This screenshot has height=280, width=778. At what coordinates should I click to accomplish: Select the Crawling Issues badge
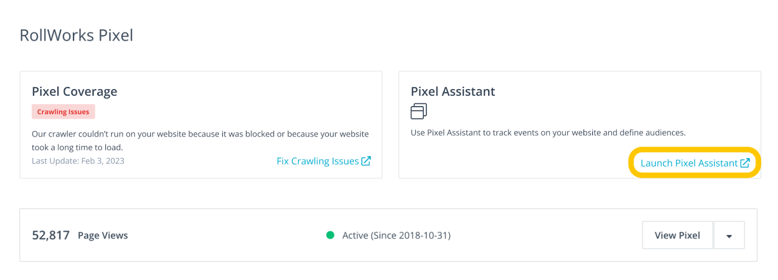[x=63, y=111]
